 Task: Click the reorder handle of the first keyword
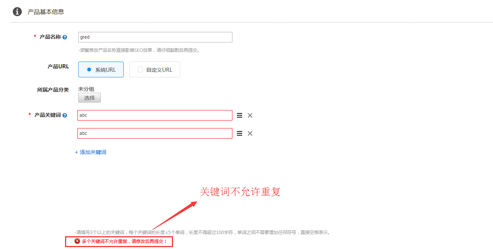[240, 115]
